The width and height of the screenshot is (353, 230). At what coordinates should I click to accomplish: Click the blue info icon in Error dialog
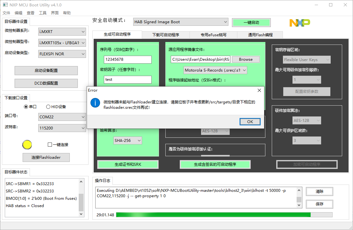95,103
